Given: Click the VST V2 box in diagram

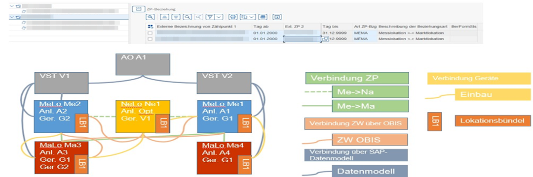Looking at the screenshot, I should coord(225,83).
